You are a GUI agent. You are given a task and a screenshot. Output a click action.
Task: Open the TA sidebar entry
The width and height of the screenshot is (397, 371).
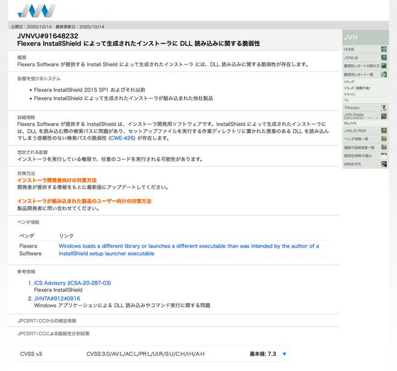[x=346, y=100]
